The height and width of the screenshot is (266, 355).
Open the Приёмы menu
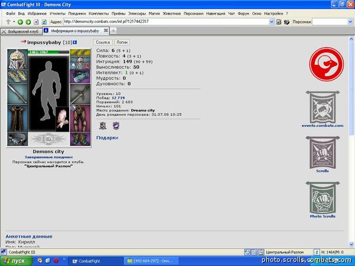coord(118,14)
